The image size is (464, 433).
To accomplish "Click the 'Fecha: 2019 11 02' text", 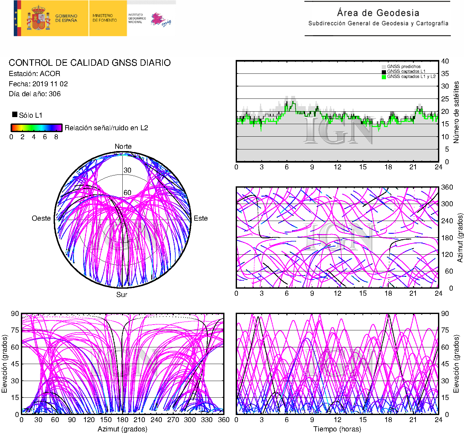I will click(38, 84).
